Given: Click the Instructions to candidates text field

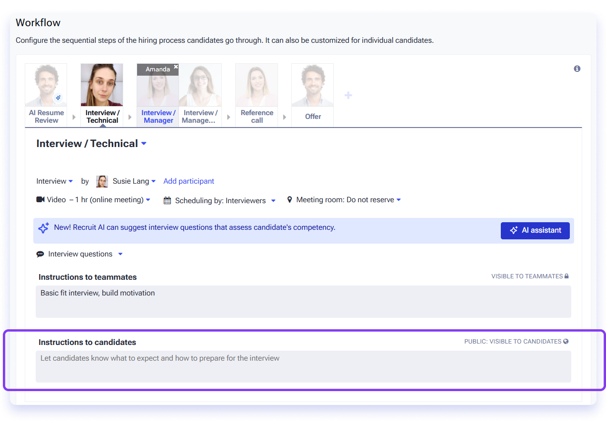Looking at the screenshot, I should [303, 366].
